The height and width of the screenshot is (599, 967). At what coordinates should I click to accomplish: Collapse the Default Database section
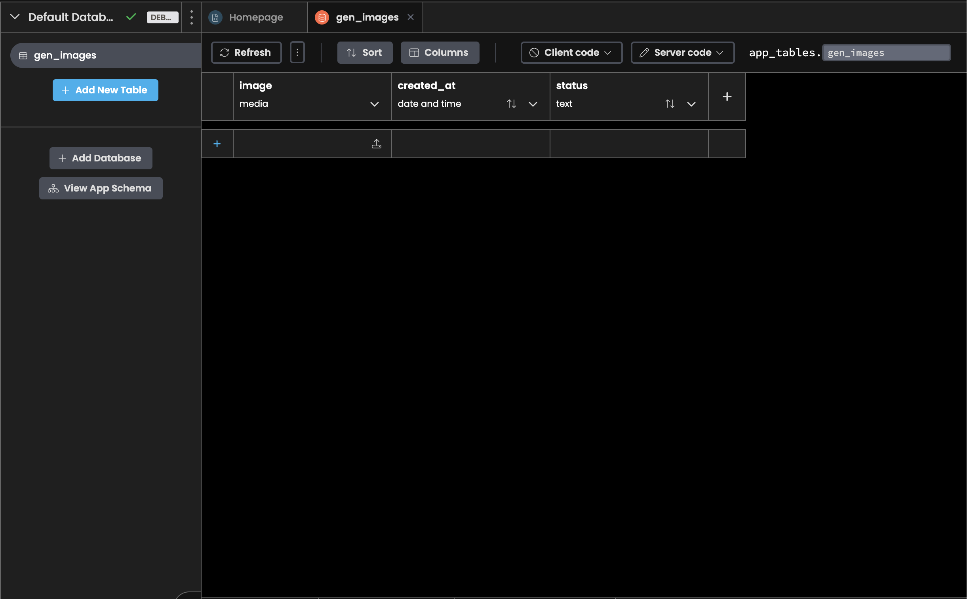(15, 17)
